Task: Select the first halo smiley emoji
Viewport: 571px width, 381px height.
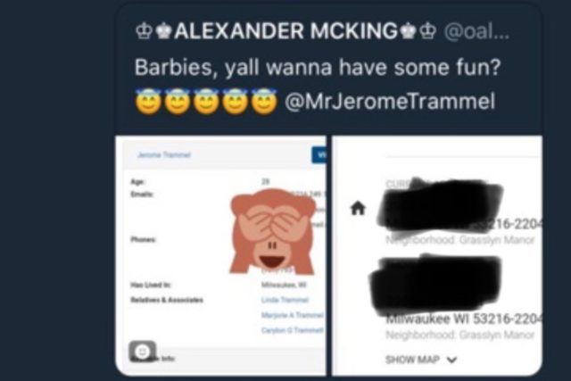Action: (148, 101)
